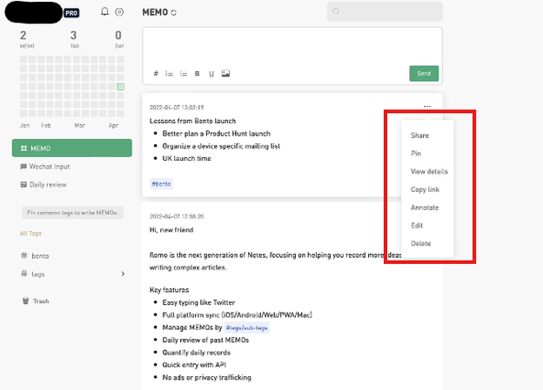Click the DAY count of 0
The image size is (543, 390).
pos(118,36)
